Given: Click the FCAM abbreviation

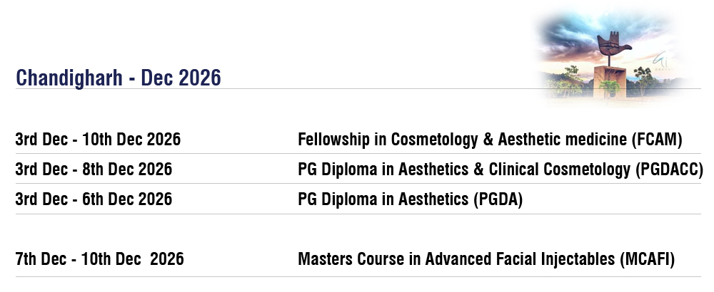Looking at the screenshot, I should 657,140.
